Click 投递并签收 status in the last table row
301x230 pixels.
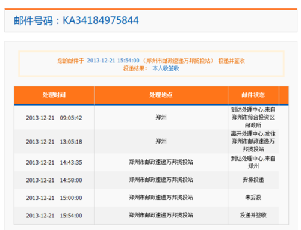point(253,215)
